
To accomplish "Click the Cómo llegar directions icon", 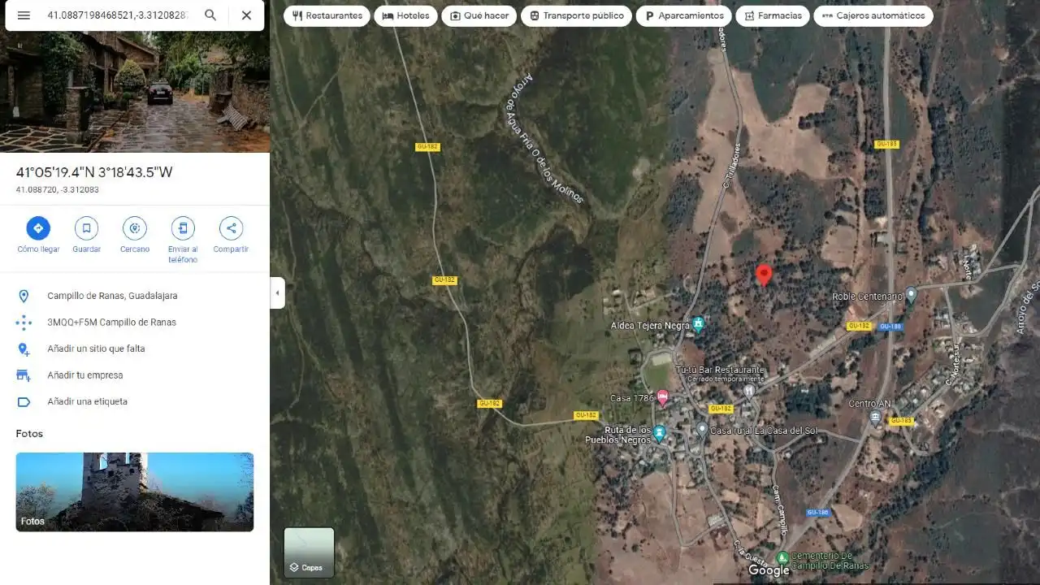I will point(38,228).
